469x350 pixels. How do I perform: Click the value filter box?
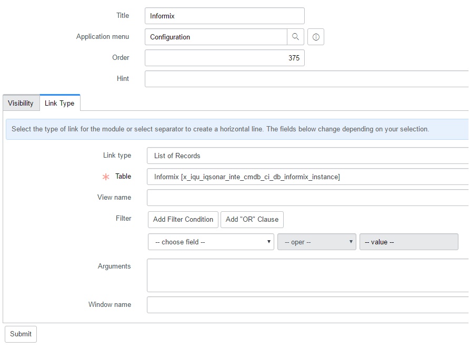[x=409, y=242]
